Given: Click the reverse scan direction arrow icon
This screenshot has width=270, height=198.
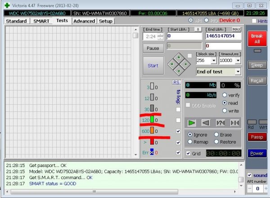Looking at the screenshot, I should (206, 123).
